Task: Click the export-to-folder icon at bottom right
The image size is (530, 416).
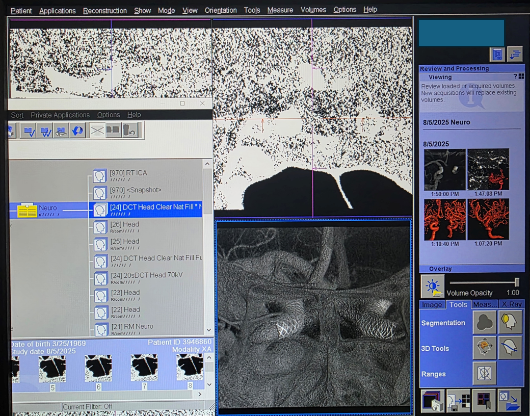Action: pyautogui.click(x=510, y=401)
